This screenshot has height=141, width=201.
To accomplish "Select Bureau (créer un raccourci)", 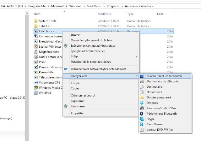I will tap(165, 76).
